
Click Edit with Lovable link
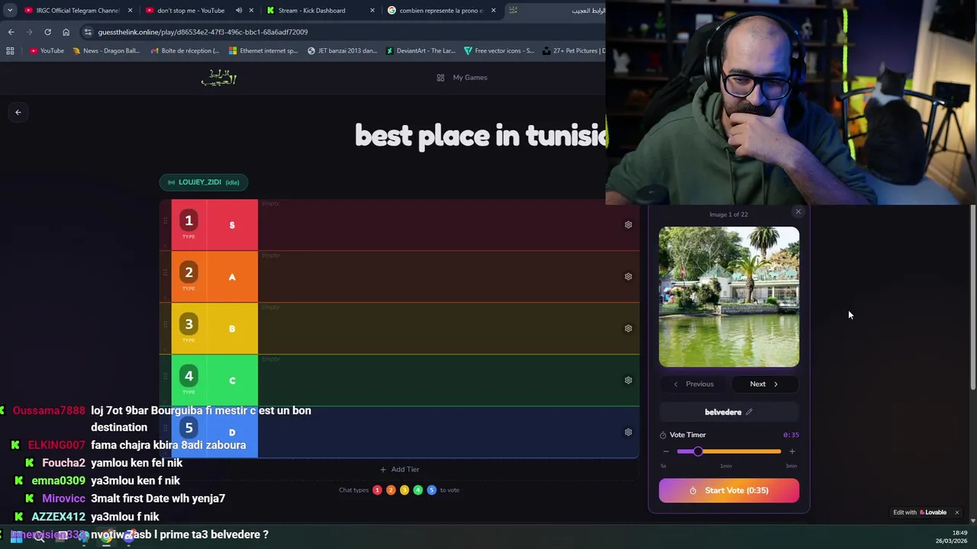920,512
